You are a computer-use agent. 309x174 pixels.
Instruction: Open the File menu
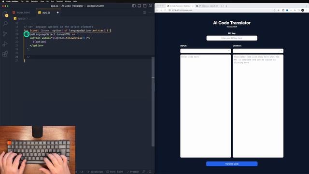[22, 1]
